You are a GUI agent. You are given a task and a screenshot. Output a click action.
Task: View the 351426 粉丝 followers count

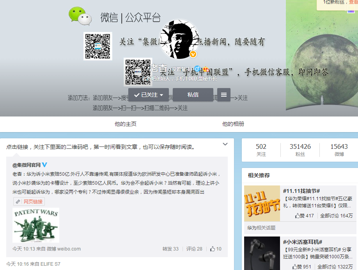click(300, 150)
